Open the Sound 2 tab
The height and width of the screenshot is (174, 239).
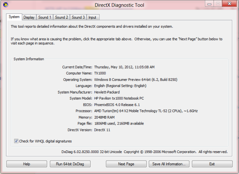click(61, 17)
